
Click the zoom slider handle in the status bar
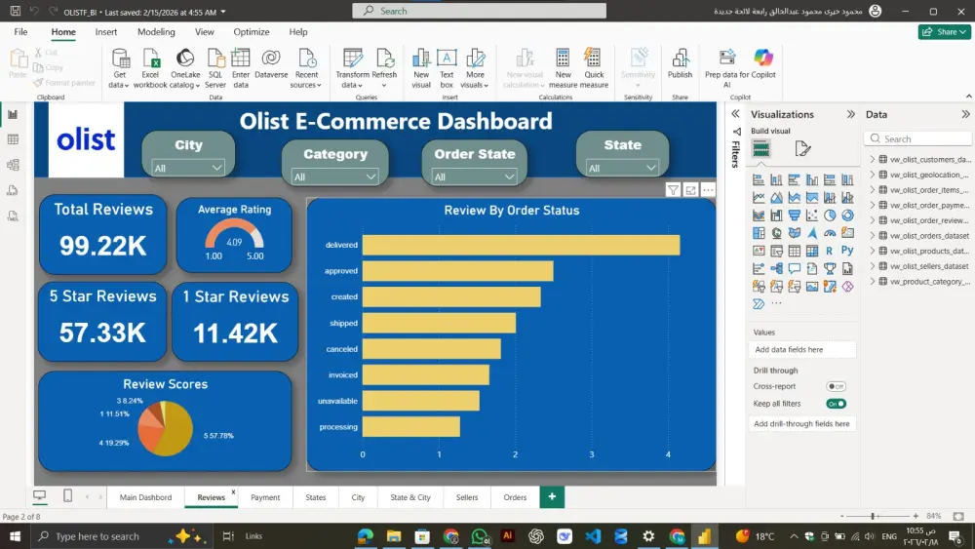point(873,516)
